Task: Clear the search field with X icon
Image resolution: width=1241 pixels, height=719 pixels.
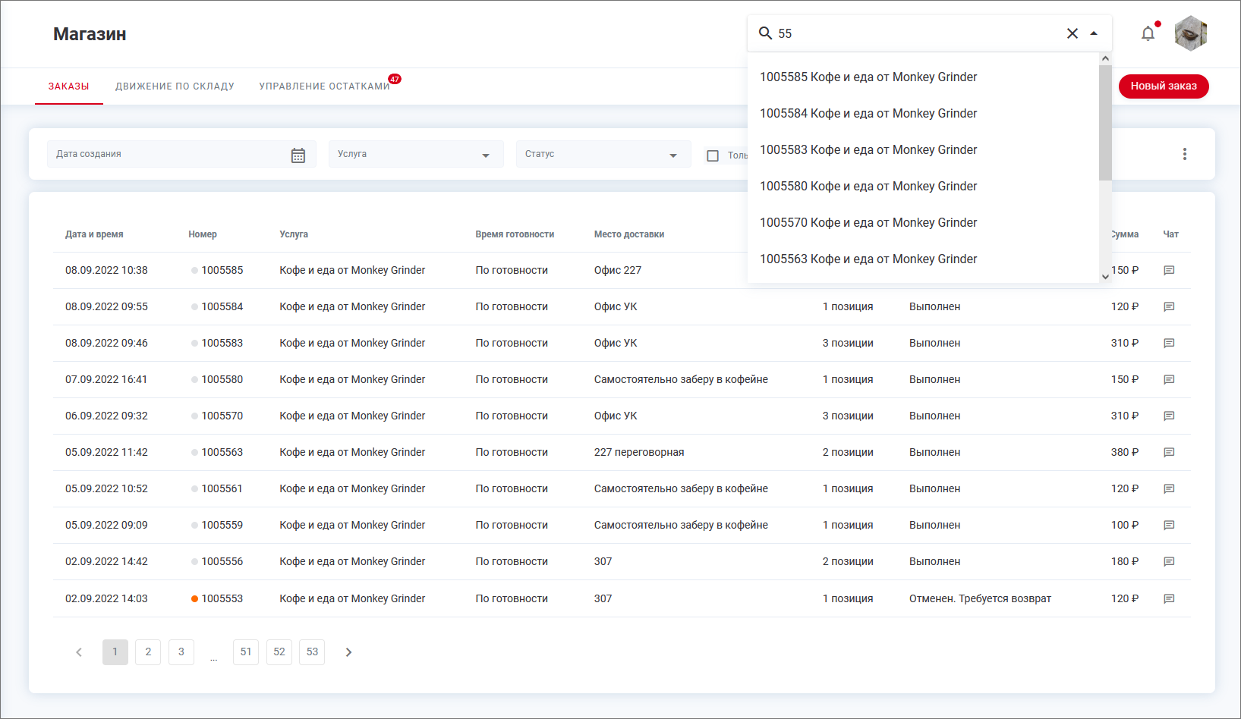Action: (1072, 33)
